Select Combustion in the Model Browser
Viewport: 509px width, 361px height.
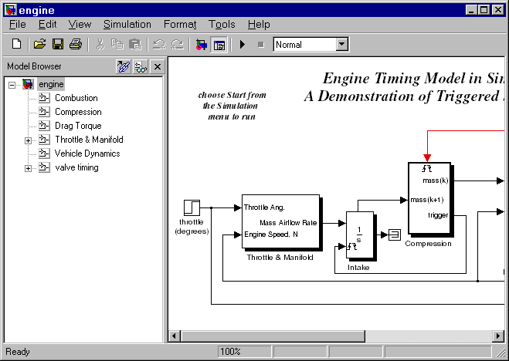click(76, 98)
